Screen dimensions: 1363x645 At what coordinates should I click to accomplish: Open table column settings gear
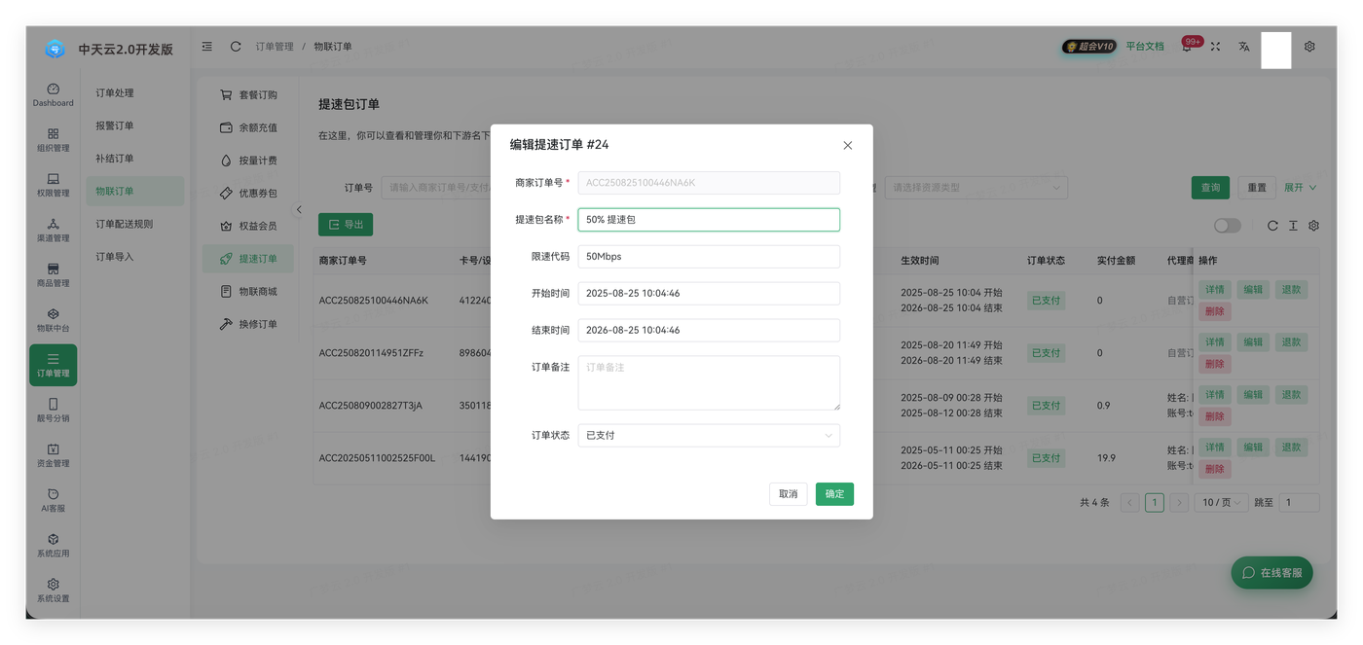tap(1313, 226)
